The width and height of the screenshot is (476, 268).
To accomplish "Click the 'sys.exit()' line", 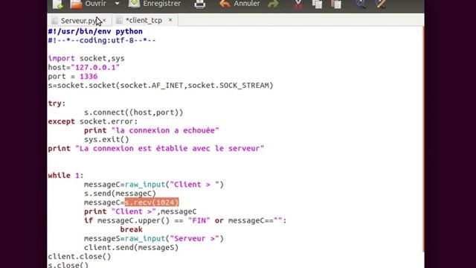I will 106,139.
